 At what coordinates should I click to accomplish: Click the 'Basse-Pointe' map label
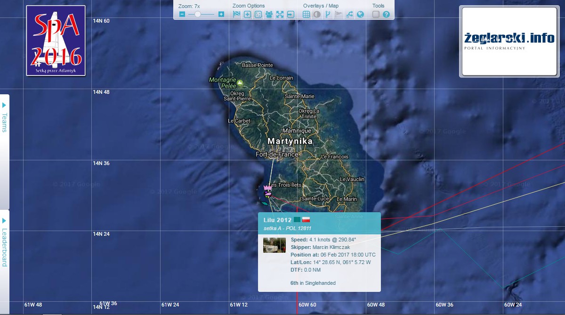[x=257, y=65]
